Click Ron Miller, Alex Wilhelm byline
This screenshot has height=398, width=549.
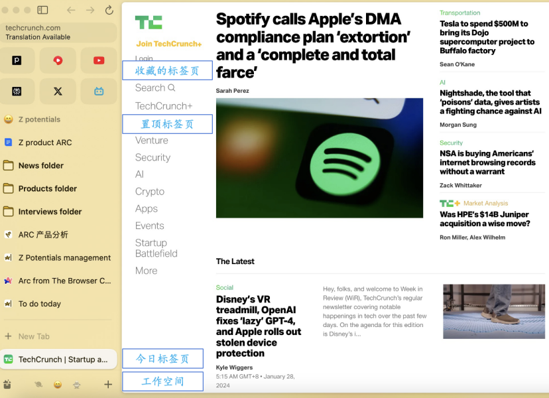[x=472, y=237]
